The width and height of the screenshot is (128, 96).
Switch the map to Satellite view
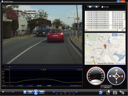(x=121, y=35)
